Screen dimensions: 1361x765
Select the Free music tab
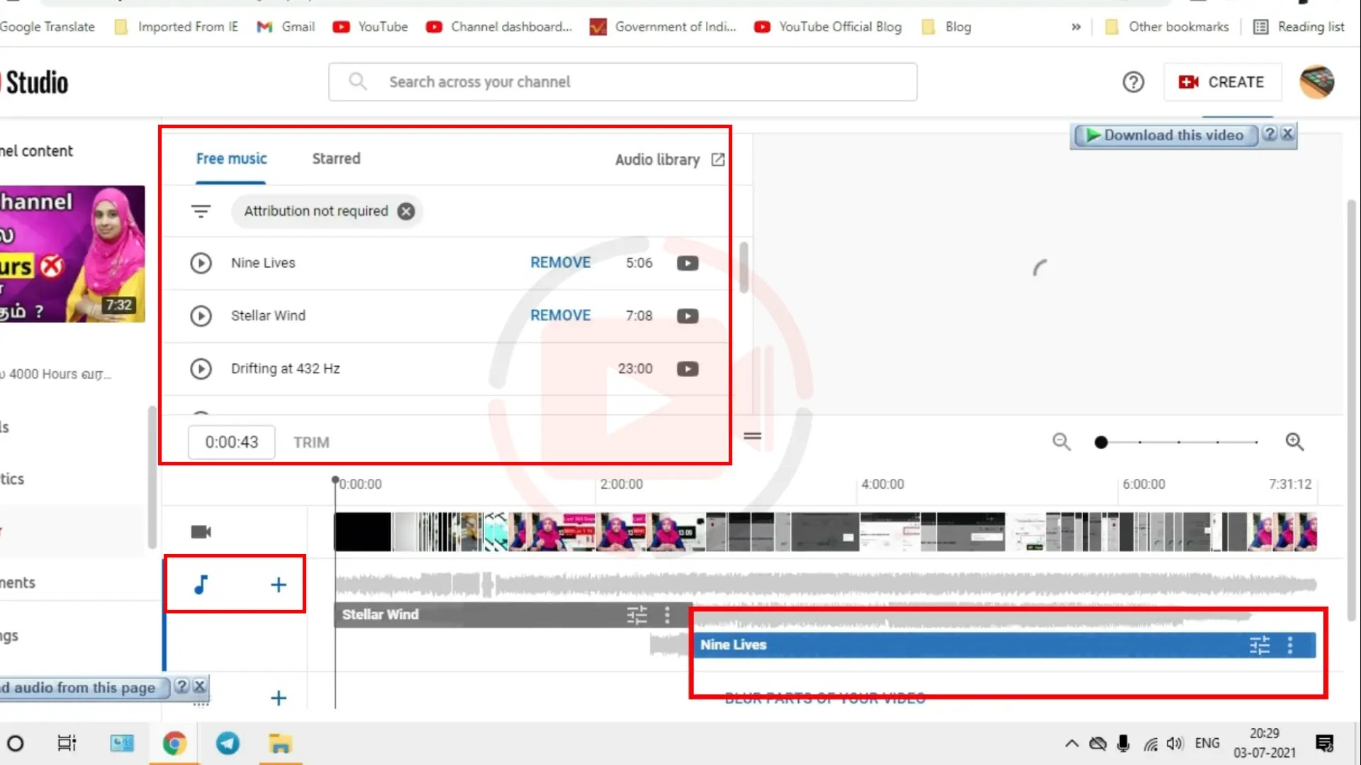[x=231, y=159]
